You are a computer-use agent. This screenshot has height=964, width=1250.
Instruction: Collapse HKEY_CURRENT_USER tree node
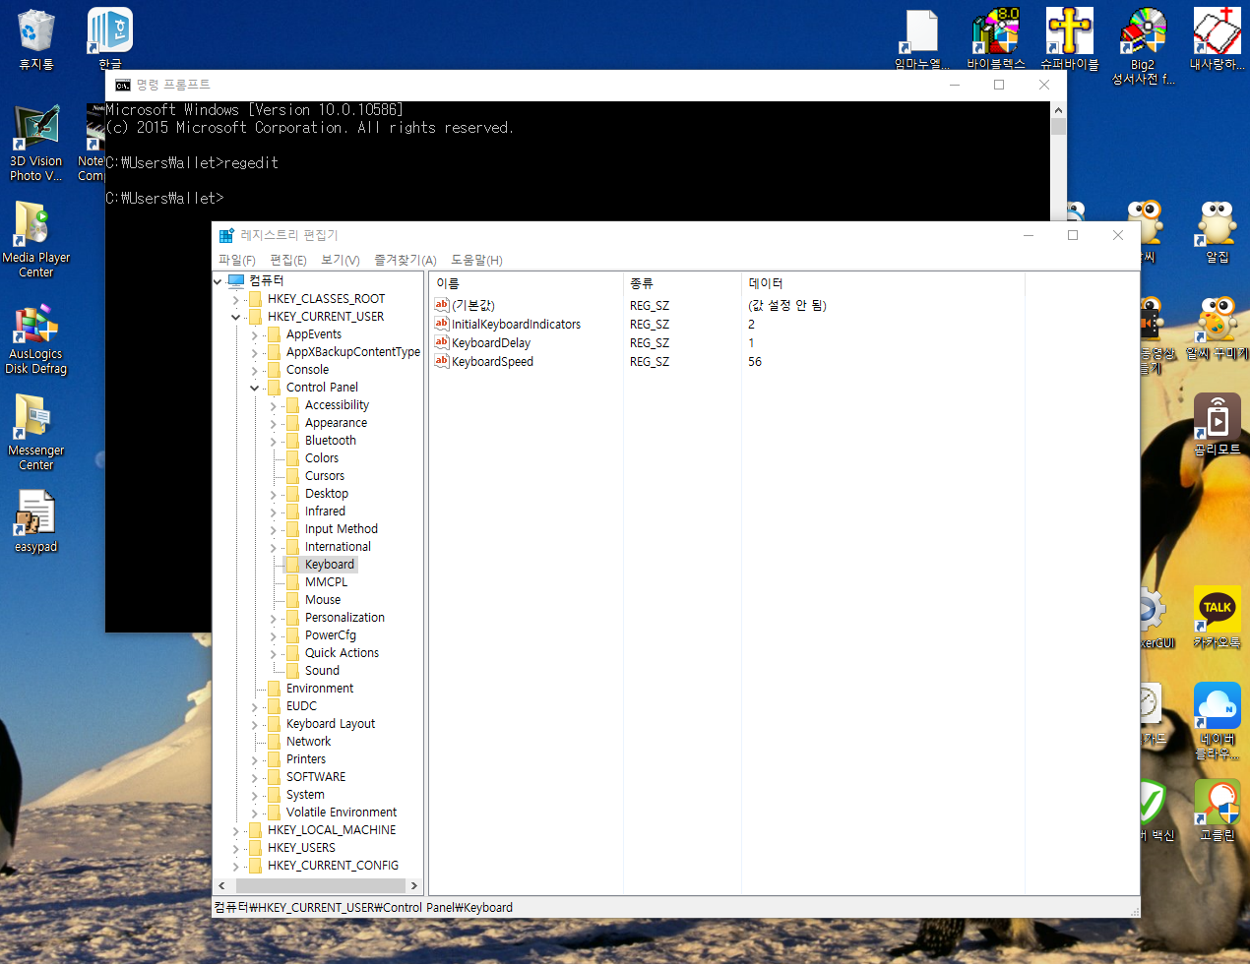point(236,317)
